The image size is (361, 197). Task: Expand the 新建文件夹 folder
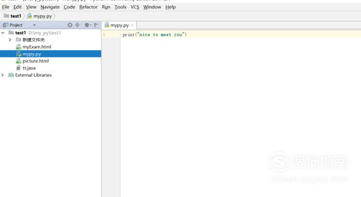pos(10,40)
